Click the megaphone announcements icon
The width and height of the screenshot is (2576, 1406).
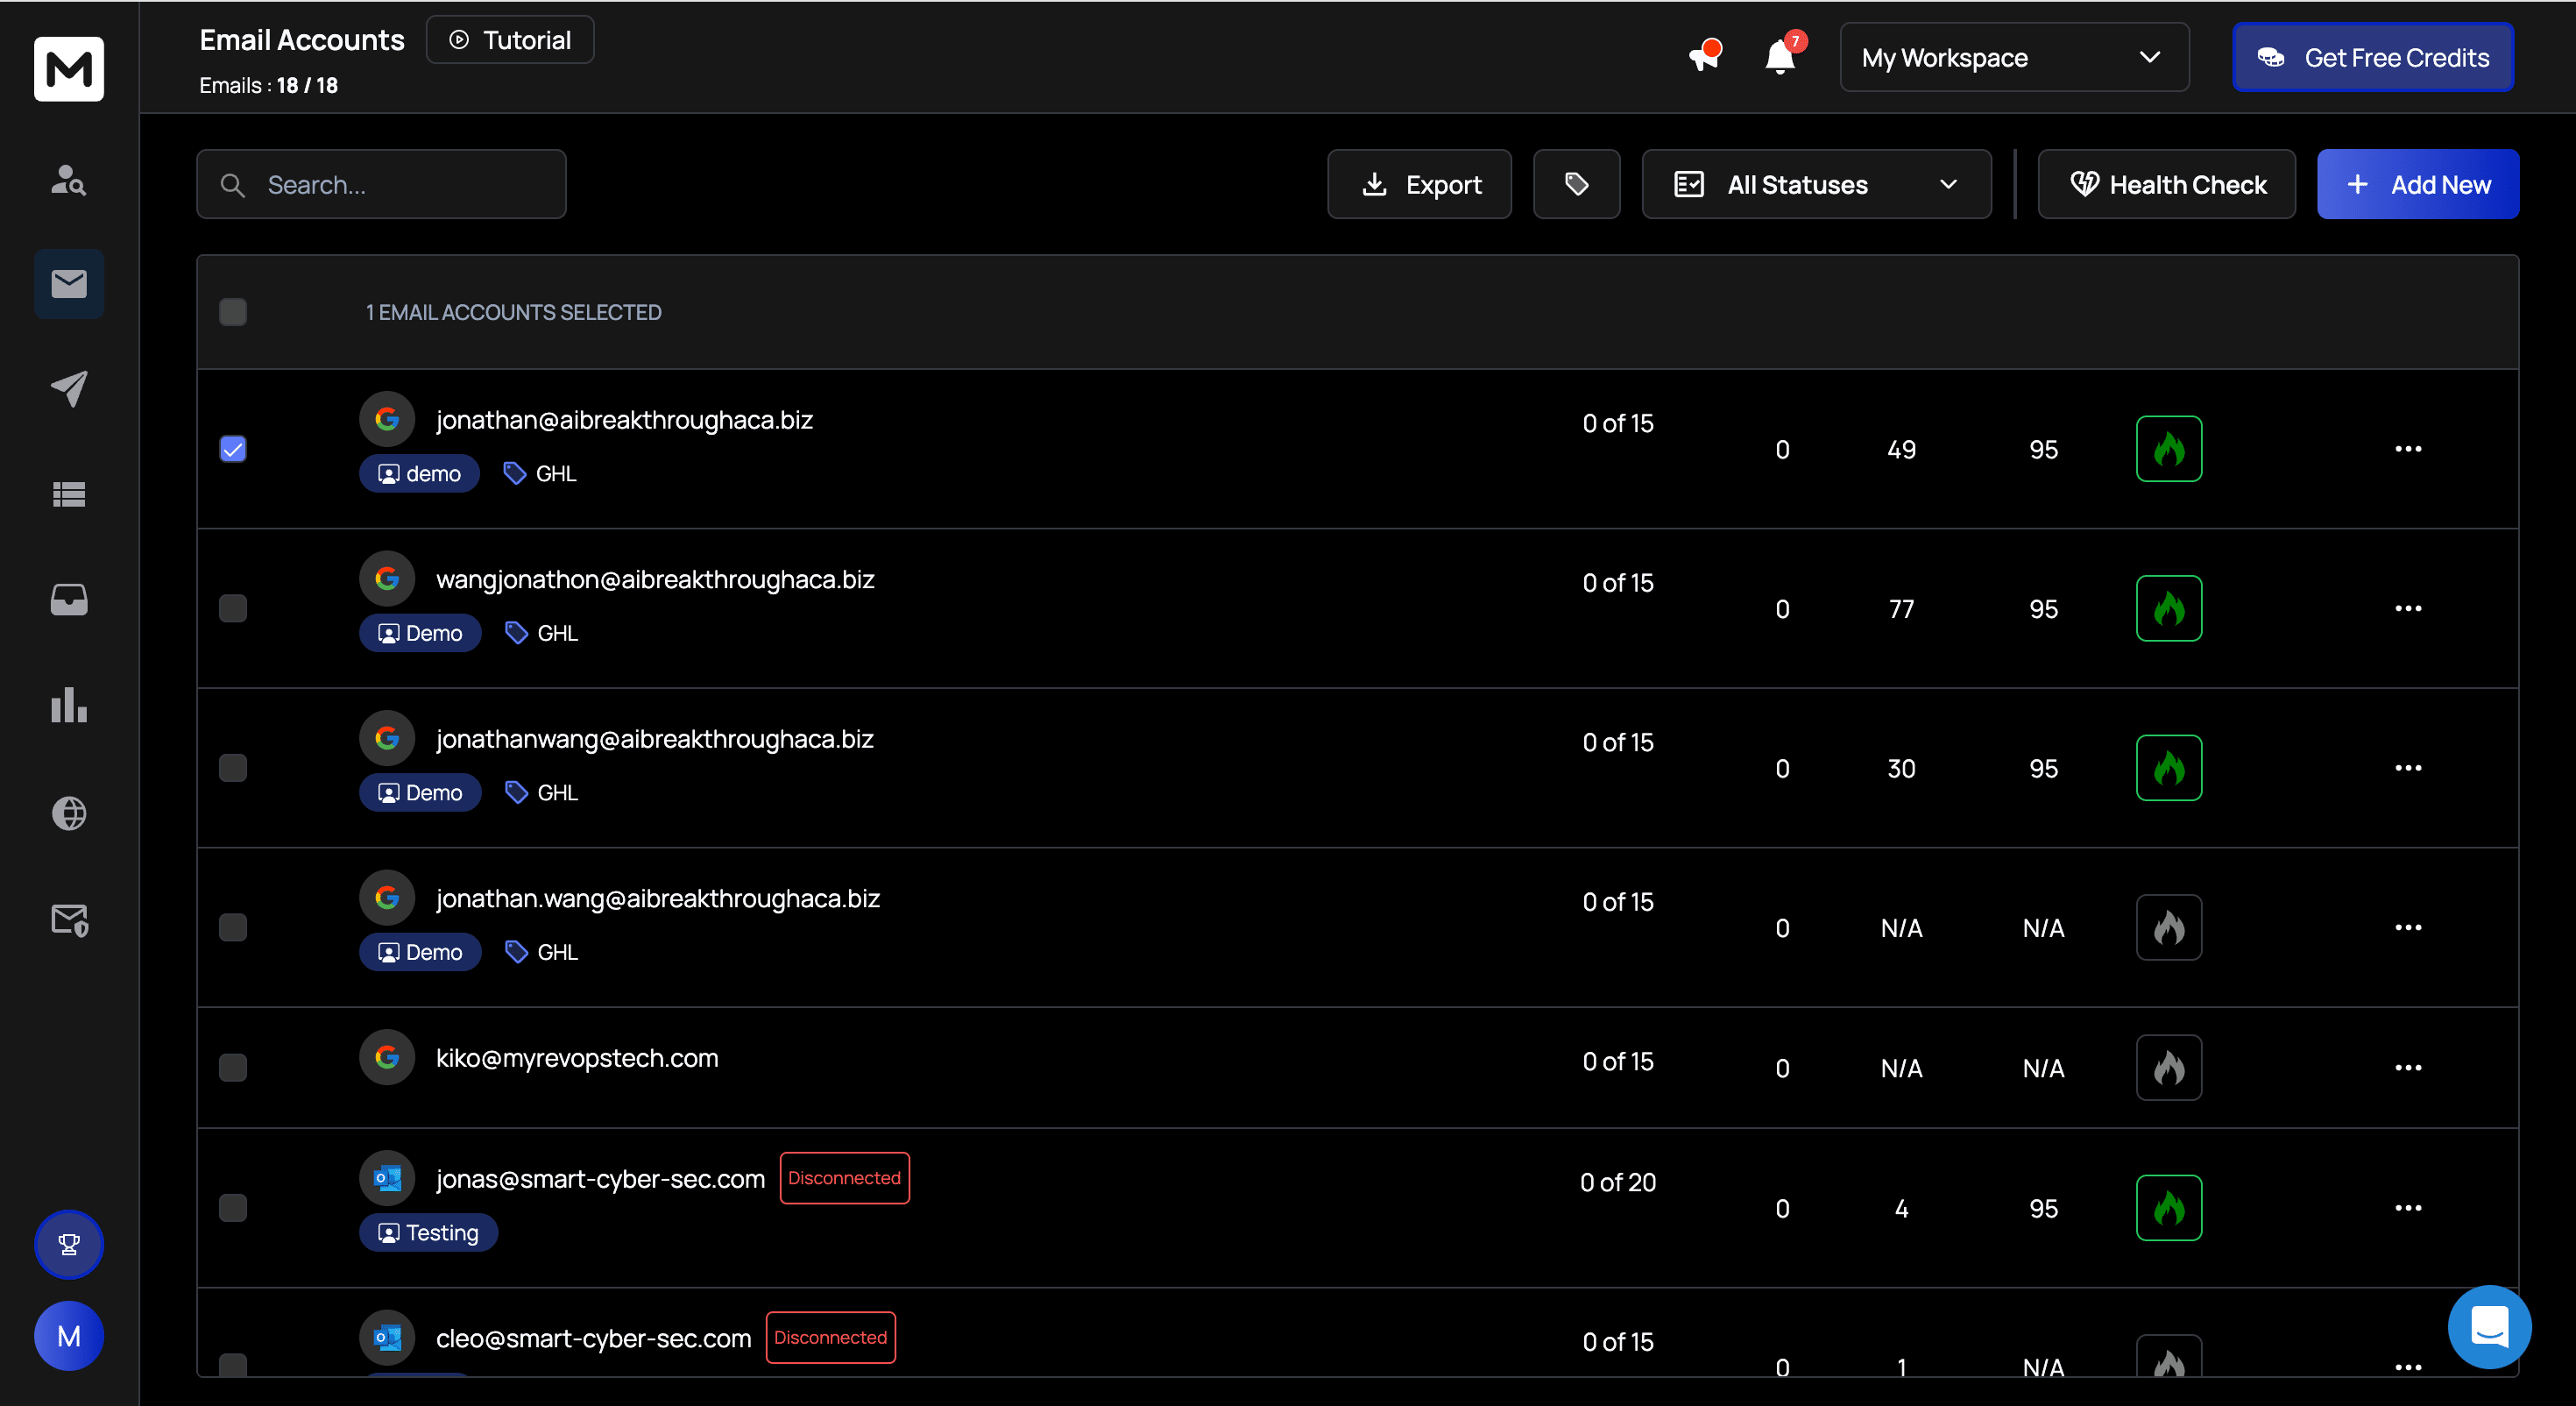point(1704,56)
